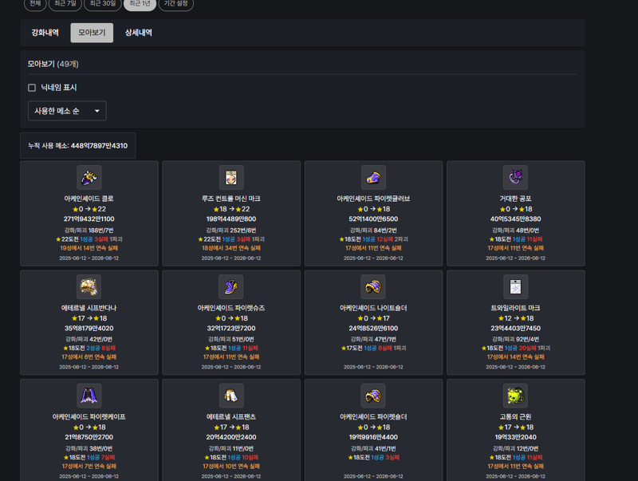Click the 모아보기 (49개) heading
The image size is (638, 481).
point(53,64)
